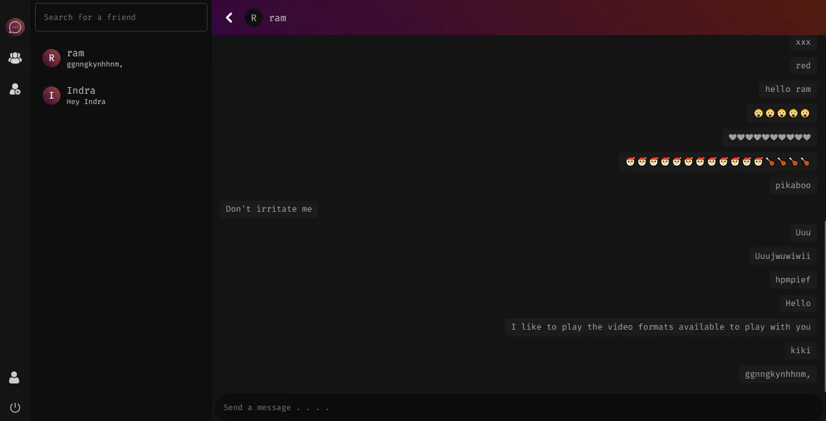
Task: Focus the 'Send a message' input box
Action: (x=424, y=407)
